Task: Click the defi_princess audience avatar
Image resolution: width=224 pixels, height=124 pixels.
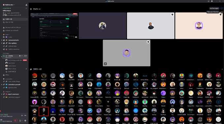Action: tap(99, 93)
